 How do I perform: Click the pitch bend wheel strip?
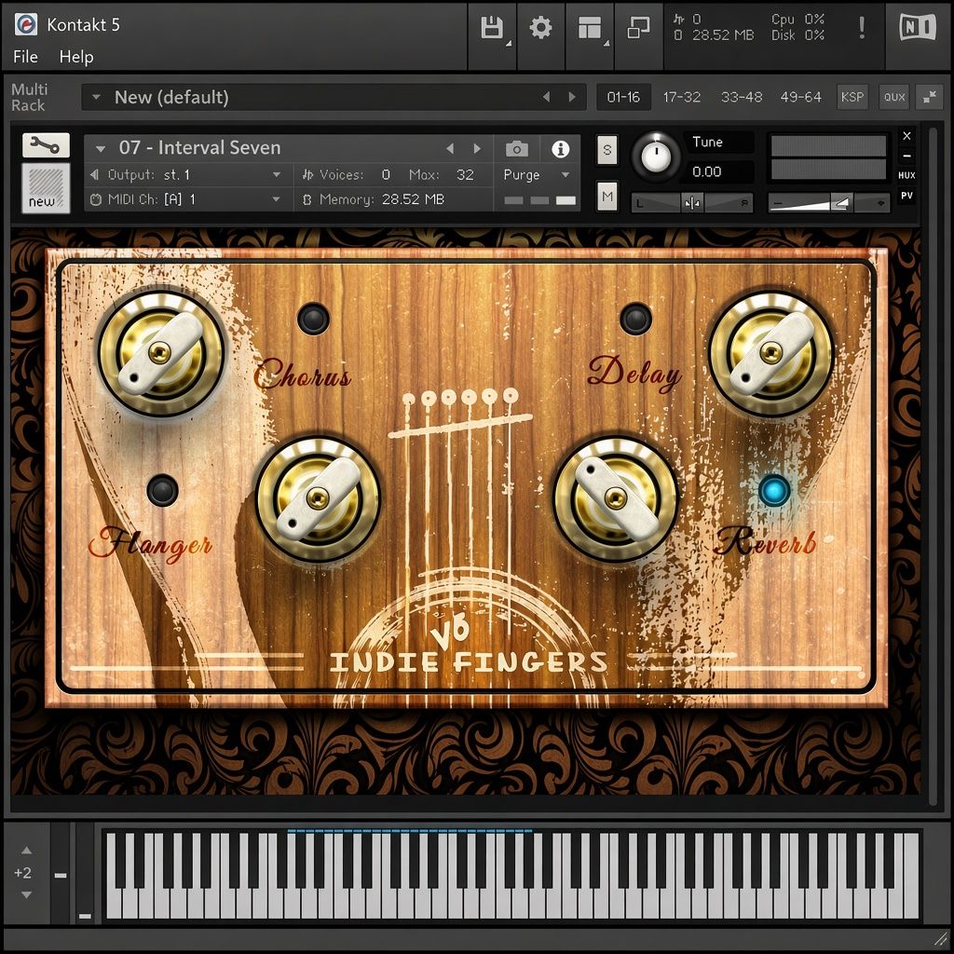pos(61,873)
